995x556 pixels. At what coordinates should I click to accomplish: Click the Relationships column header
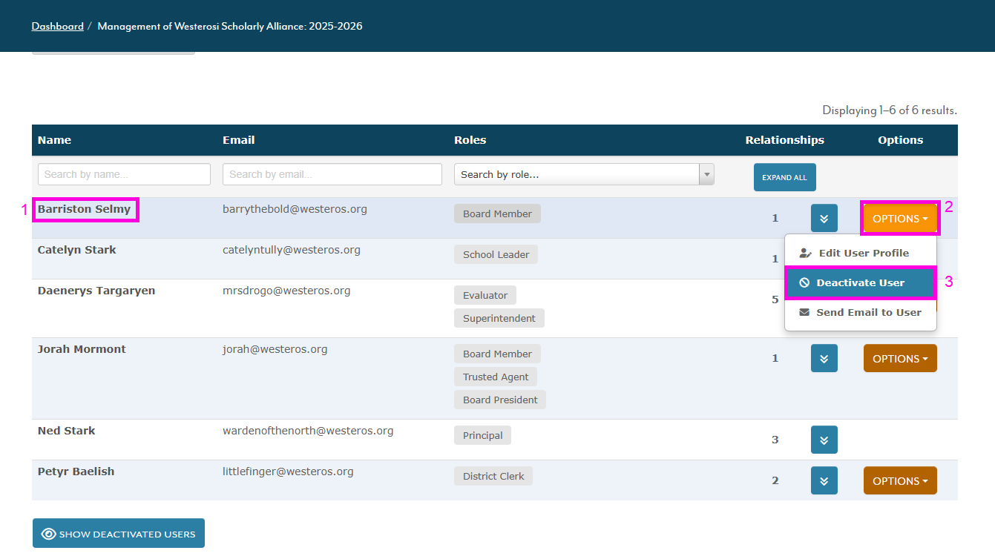tap(785, 139)
